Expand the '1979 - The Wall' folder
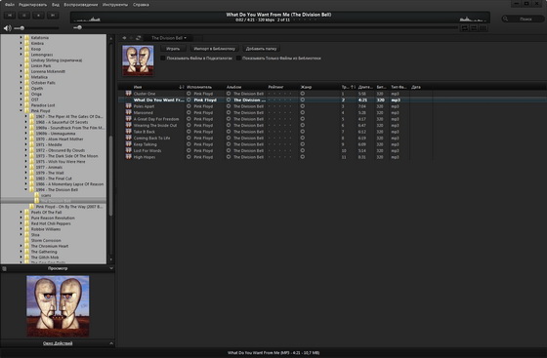 tap(25, 173)
